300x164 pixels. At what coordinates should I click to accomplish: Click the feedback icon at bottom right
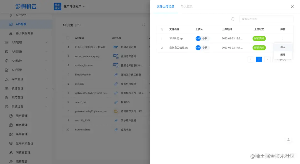(x=289, y=139)
